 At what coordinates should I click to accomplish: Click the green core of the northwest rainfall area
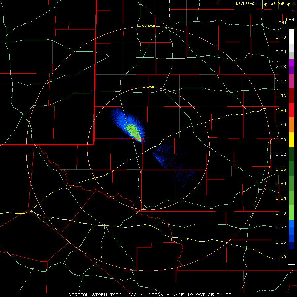click(134, 131)
